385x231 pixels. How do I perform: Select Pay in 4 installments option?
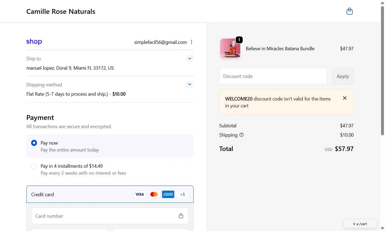[34, 166]
